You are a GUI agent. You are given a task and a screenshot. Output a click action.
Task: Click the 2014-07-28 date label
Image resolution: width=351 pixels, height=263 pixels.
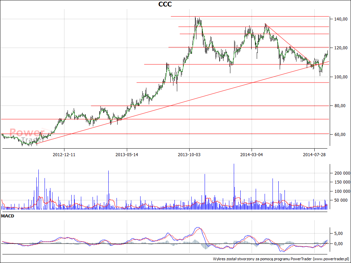(314, 154)
